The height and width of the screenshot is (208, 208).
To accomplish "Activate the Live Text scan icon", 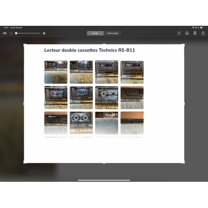I will click(x=179, y=33).
